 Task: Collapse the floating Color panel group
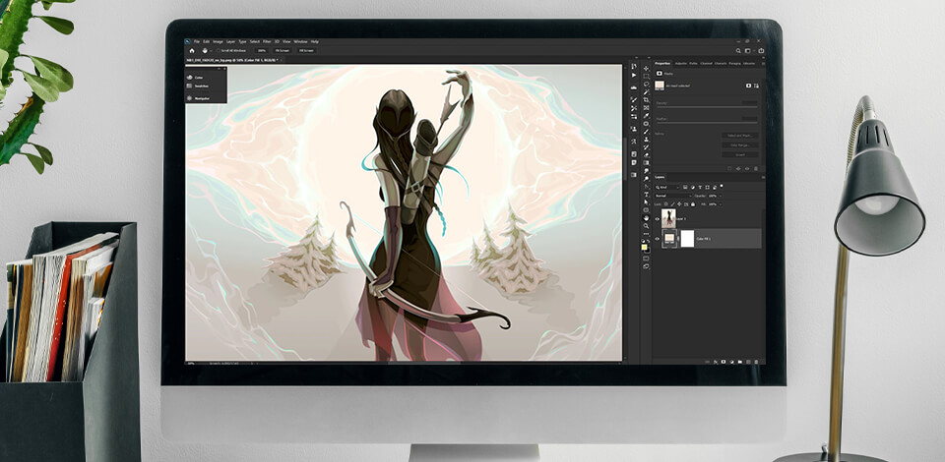219,69
